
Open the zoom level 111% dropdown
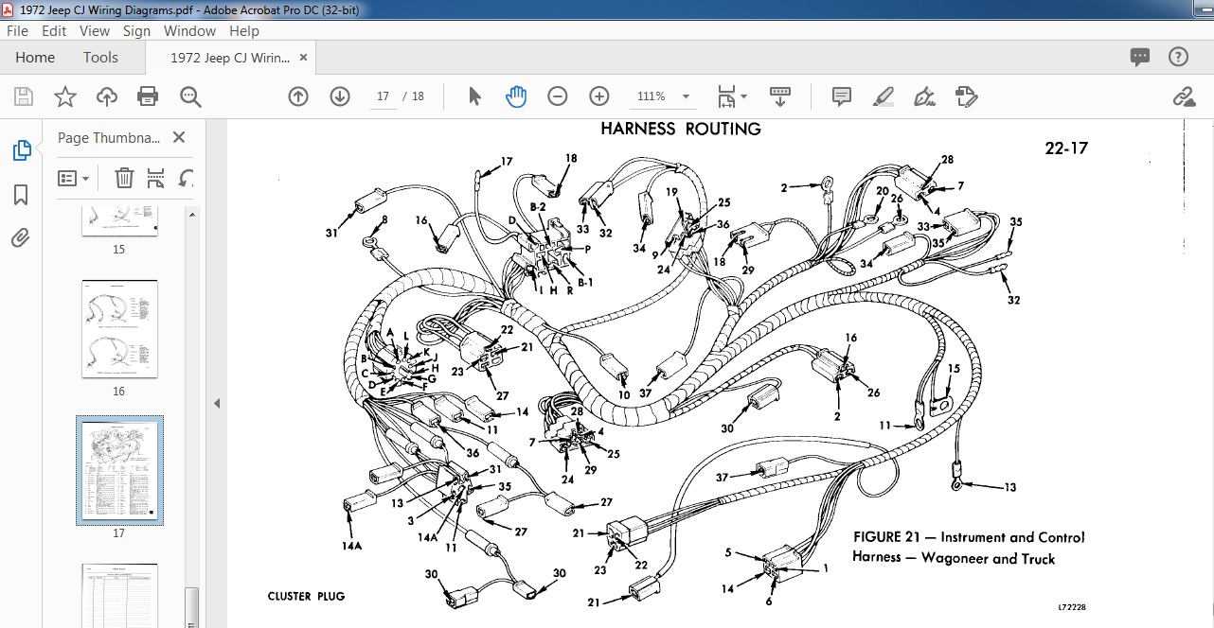tap(686, 96)
